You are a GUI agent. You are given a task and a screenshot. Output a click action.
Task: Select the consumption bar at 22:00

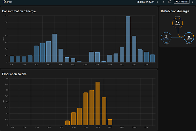coord(146,57)
